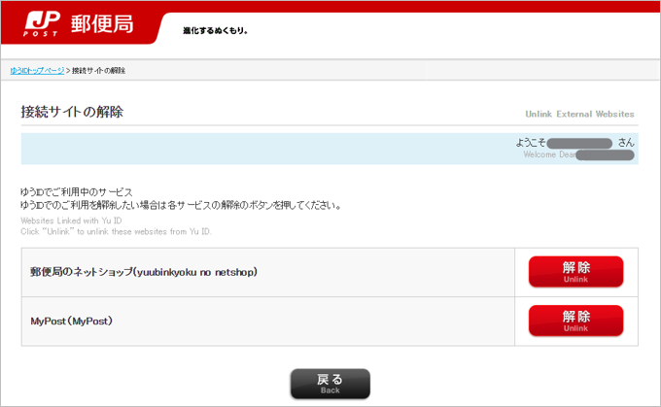The image size is (661, 407).
Task: Click the Websites Linked with Yu ID text
Action: click(71, 220)
